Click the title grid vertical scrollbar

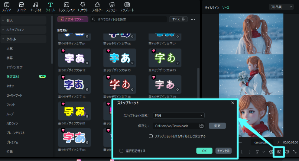click(198, 83)
